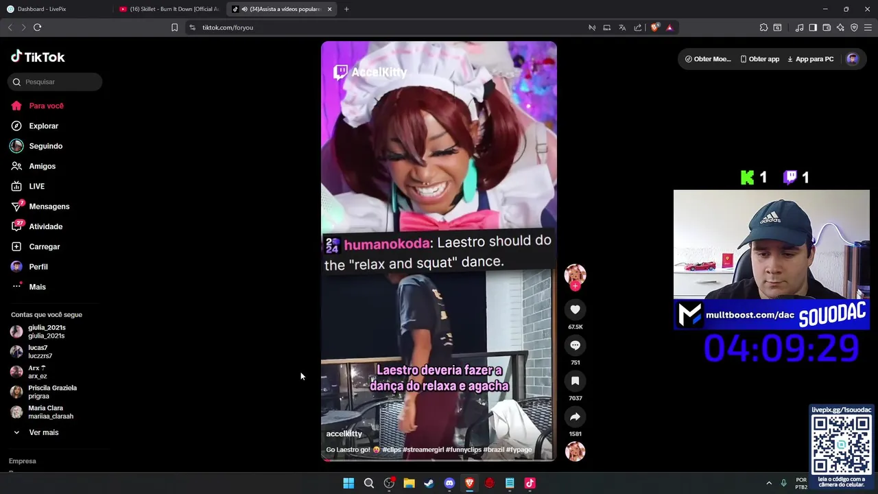Open Priscila Graziela followed account
878x494 pixels.
coord(44,392)
